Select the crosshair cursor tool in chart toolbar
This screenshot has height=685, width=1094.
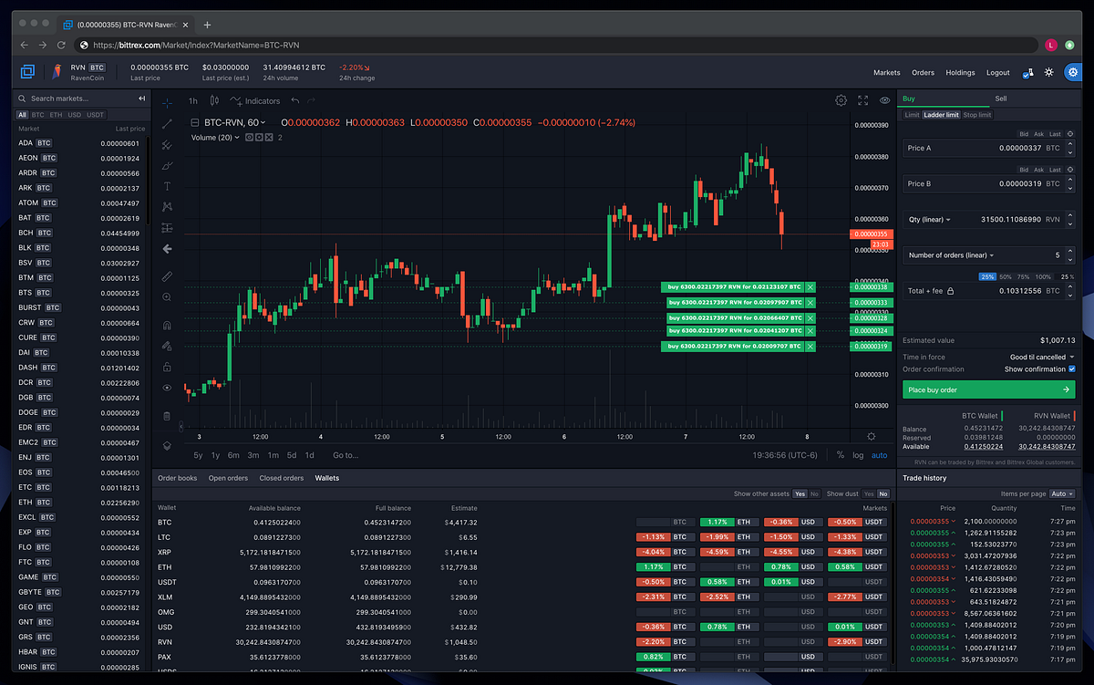point(167,101)
